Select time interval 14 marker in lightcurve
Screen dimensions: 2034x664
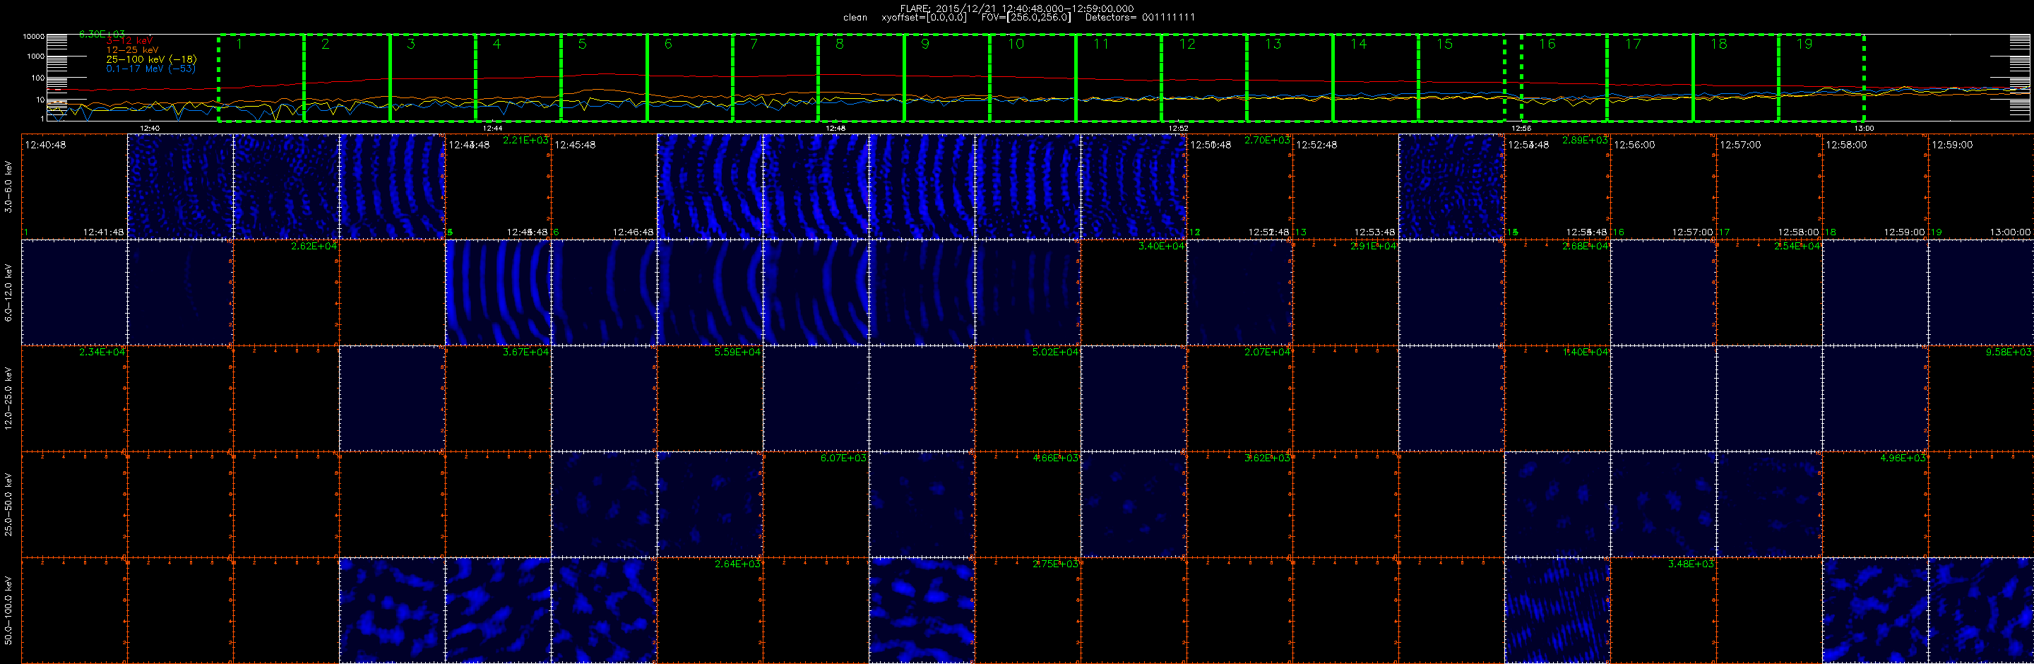coord(1358,45)
